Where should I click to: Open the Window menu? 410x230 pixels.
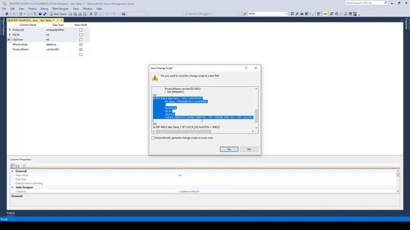click(x=87, y=8)
